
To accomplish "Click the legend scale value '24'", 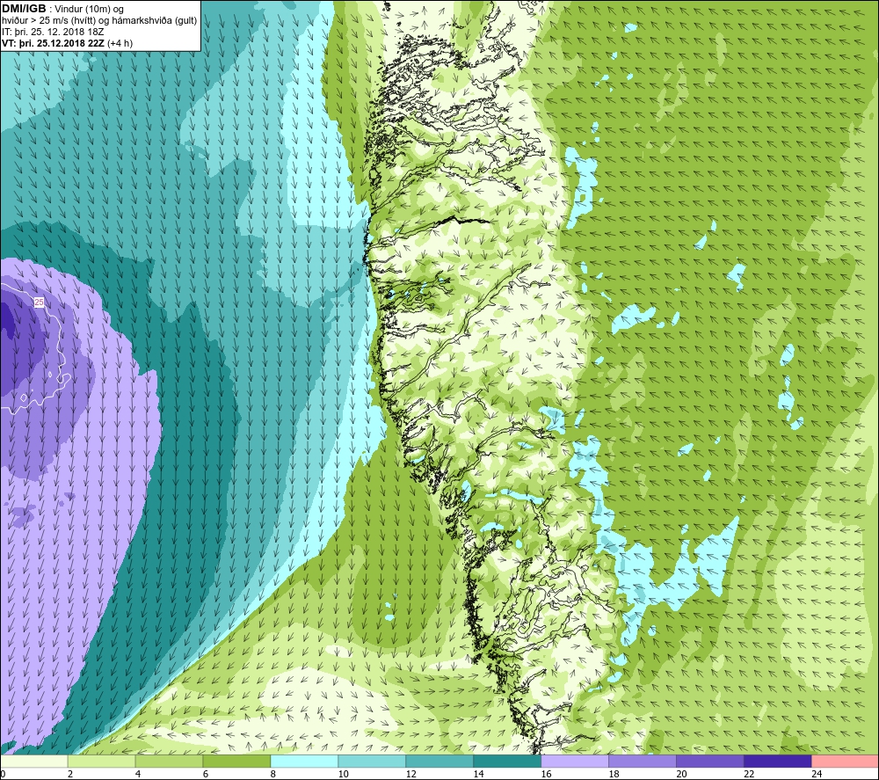I will tap(817, 774).
